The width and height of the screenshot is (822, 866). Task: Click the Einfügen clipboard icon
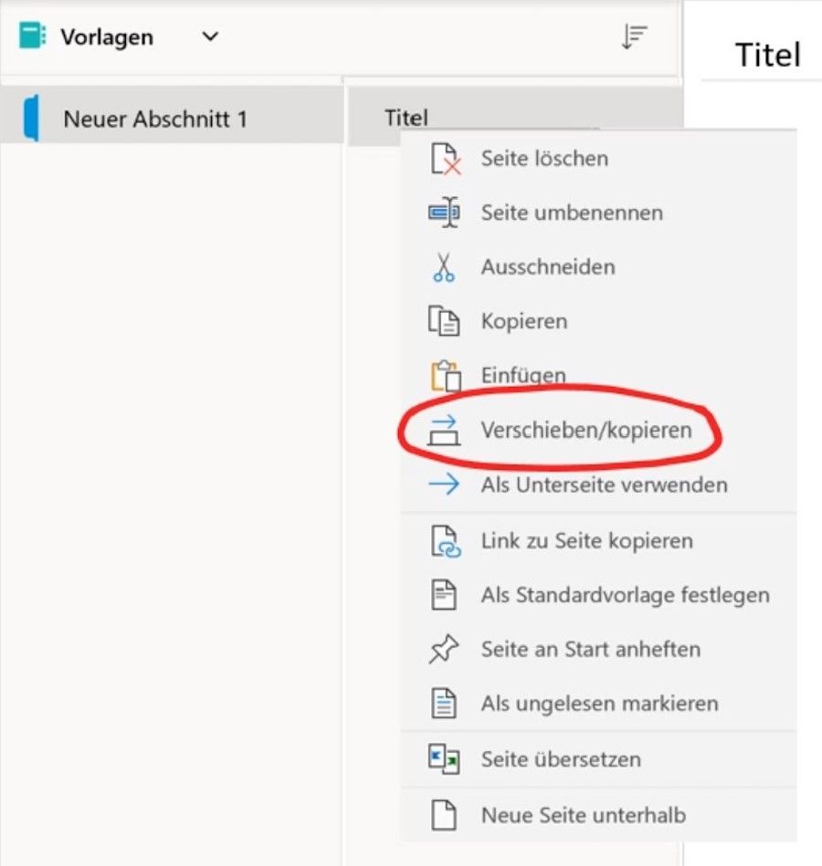[445, 375]
